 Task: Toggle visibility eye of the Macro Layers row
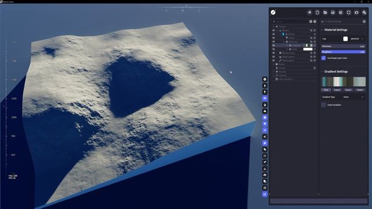tap(274, 60)
